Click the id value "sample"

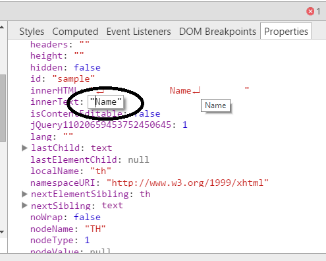click(74, 79)
